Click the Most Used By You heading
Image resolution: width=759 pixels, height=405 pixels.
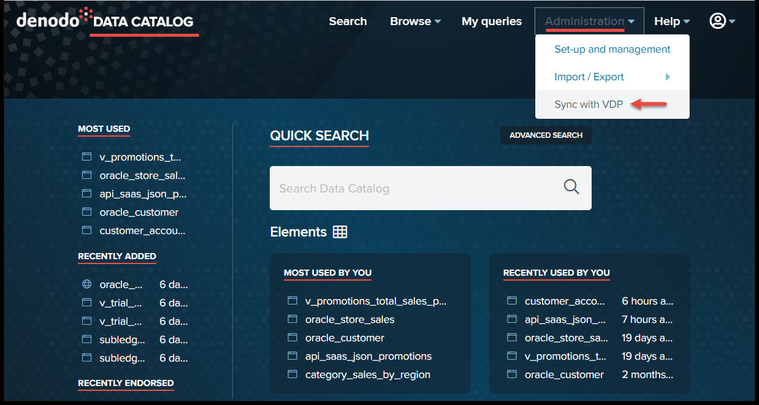327,273
